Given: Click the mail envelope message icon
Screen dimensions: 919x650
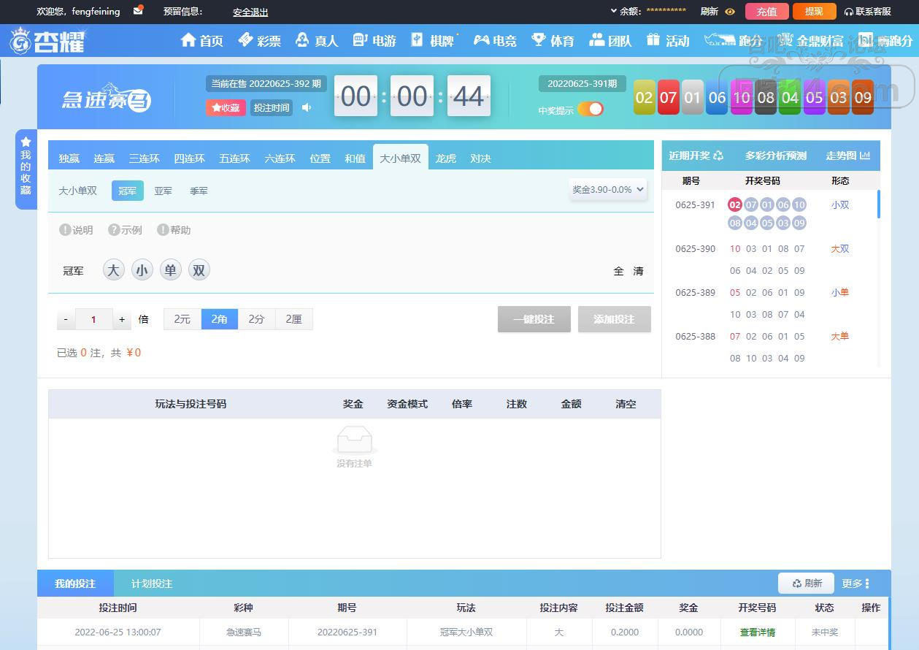Looking at the screenshot, I should 138,11.
